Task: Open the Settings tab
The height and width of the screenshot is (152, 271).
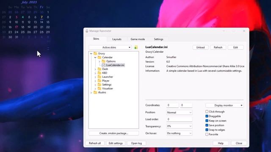Action: coord(158,39)
